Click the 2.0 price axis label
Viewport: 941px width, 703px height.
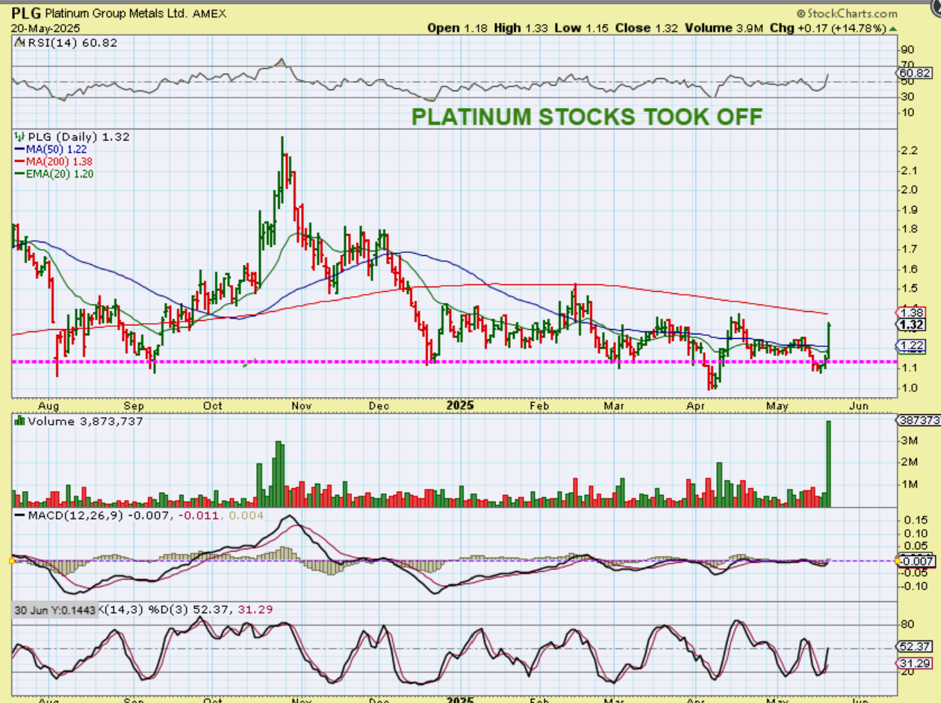tap(910, 190)
